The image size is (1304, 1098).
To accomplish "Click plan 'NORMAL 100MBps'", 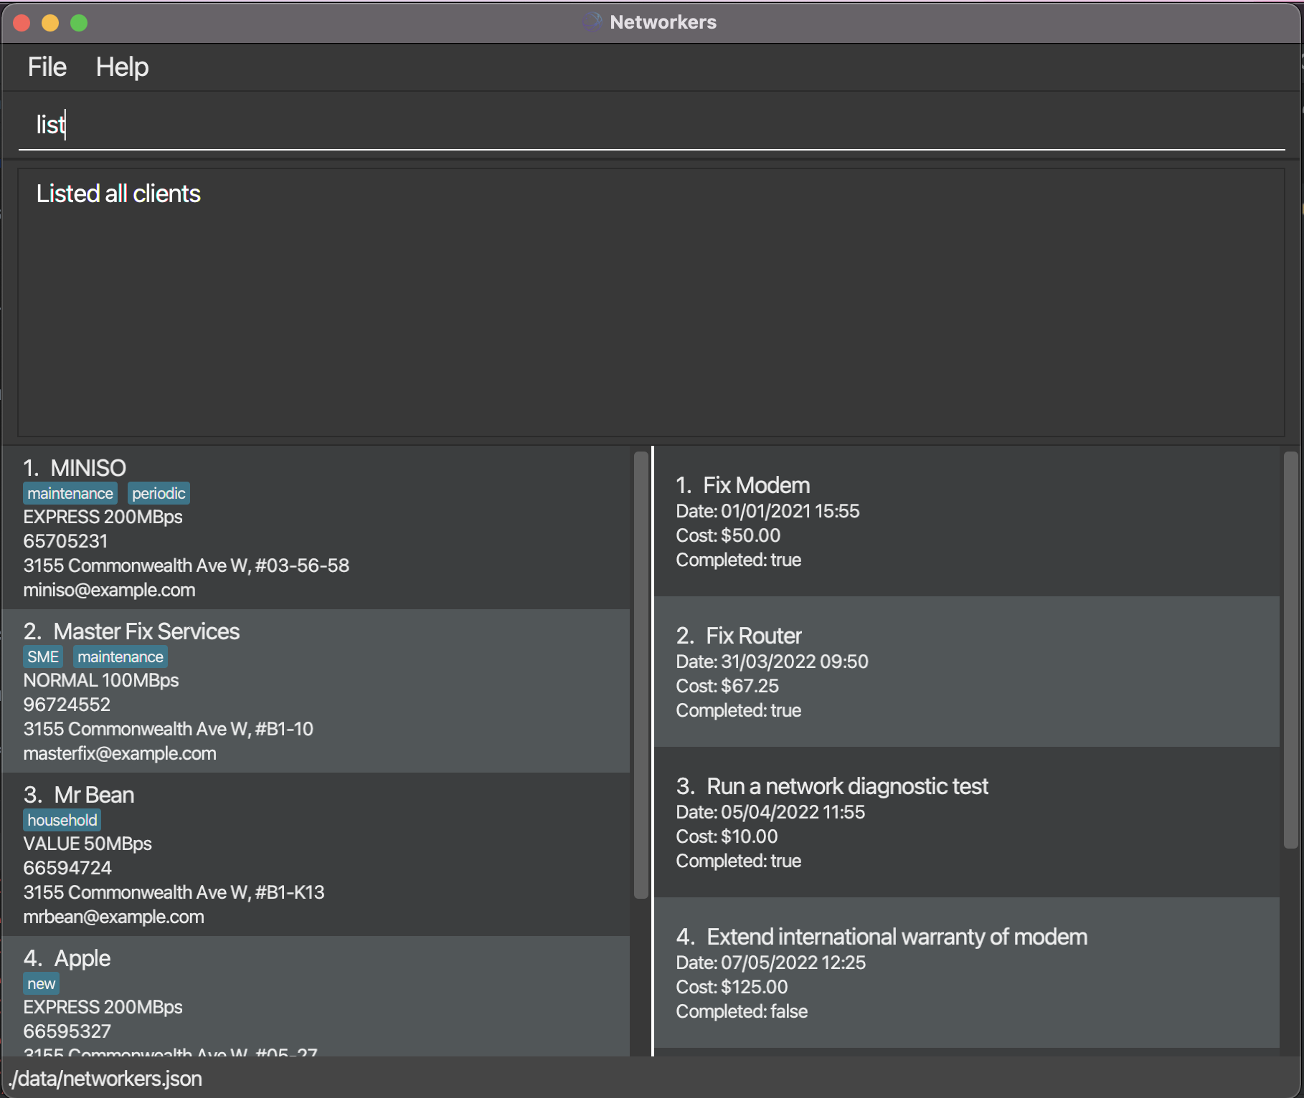I will tap(101, 680).
